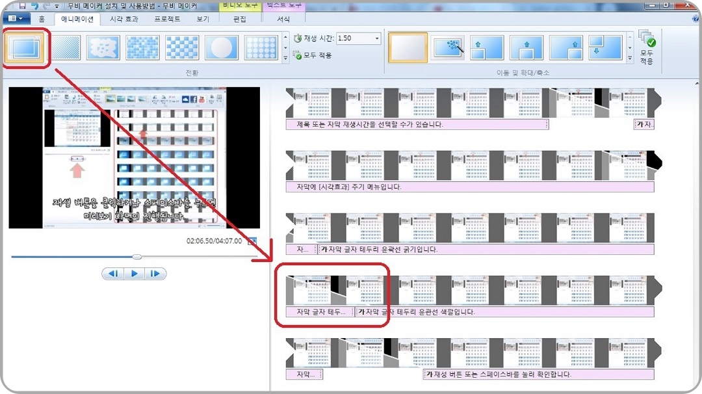
Task: Click the 이동 및 확대/축소 group label
Action: (x=523, y=73)
